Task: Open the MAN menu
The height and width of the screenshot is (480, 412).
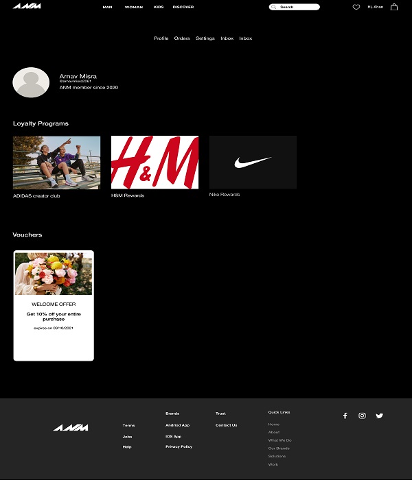Action: pyautogui.click(x=107, y=7)
